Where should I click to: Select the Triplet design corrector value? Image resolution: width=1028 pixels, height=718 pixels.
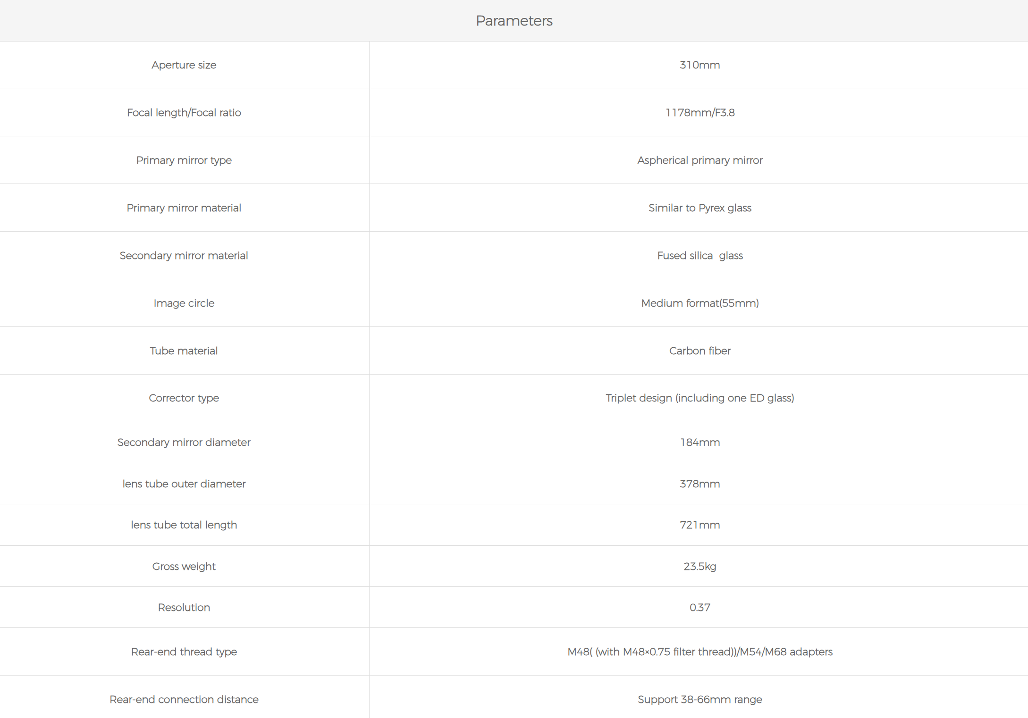pos(699,398)
